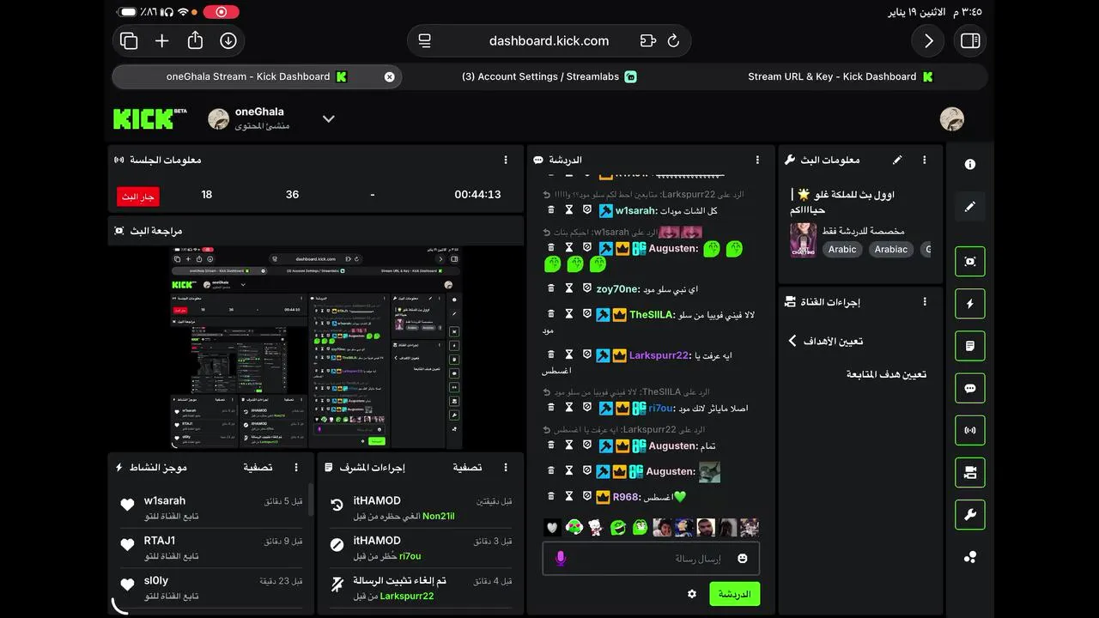The height and width of the screenshot is (618, 1099).
Task: Ban ri7ou using the shield icon
Action: click(x=587, y=407)
